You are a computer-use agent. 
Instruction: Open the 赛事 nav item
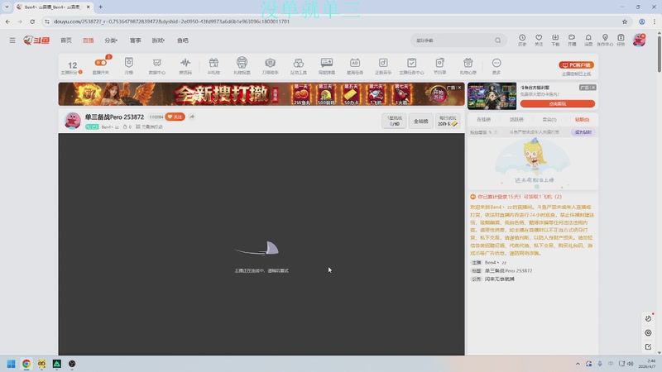click(x=136, y=41)
